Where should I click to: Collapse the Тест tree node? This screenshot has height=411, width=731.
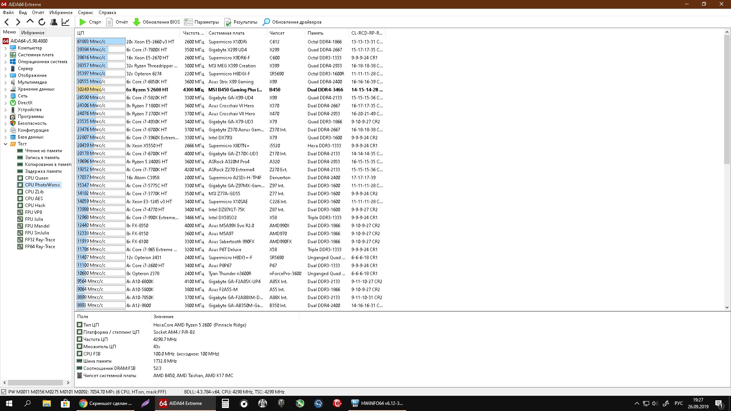5,144
